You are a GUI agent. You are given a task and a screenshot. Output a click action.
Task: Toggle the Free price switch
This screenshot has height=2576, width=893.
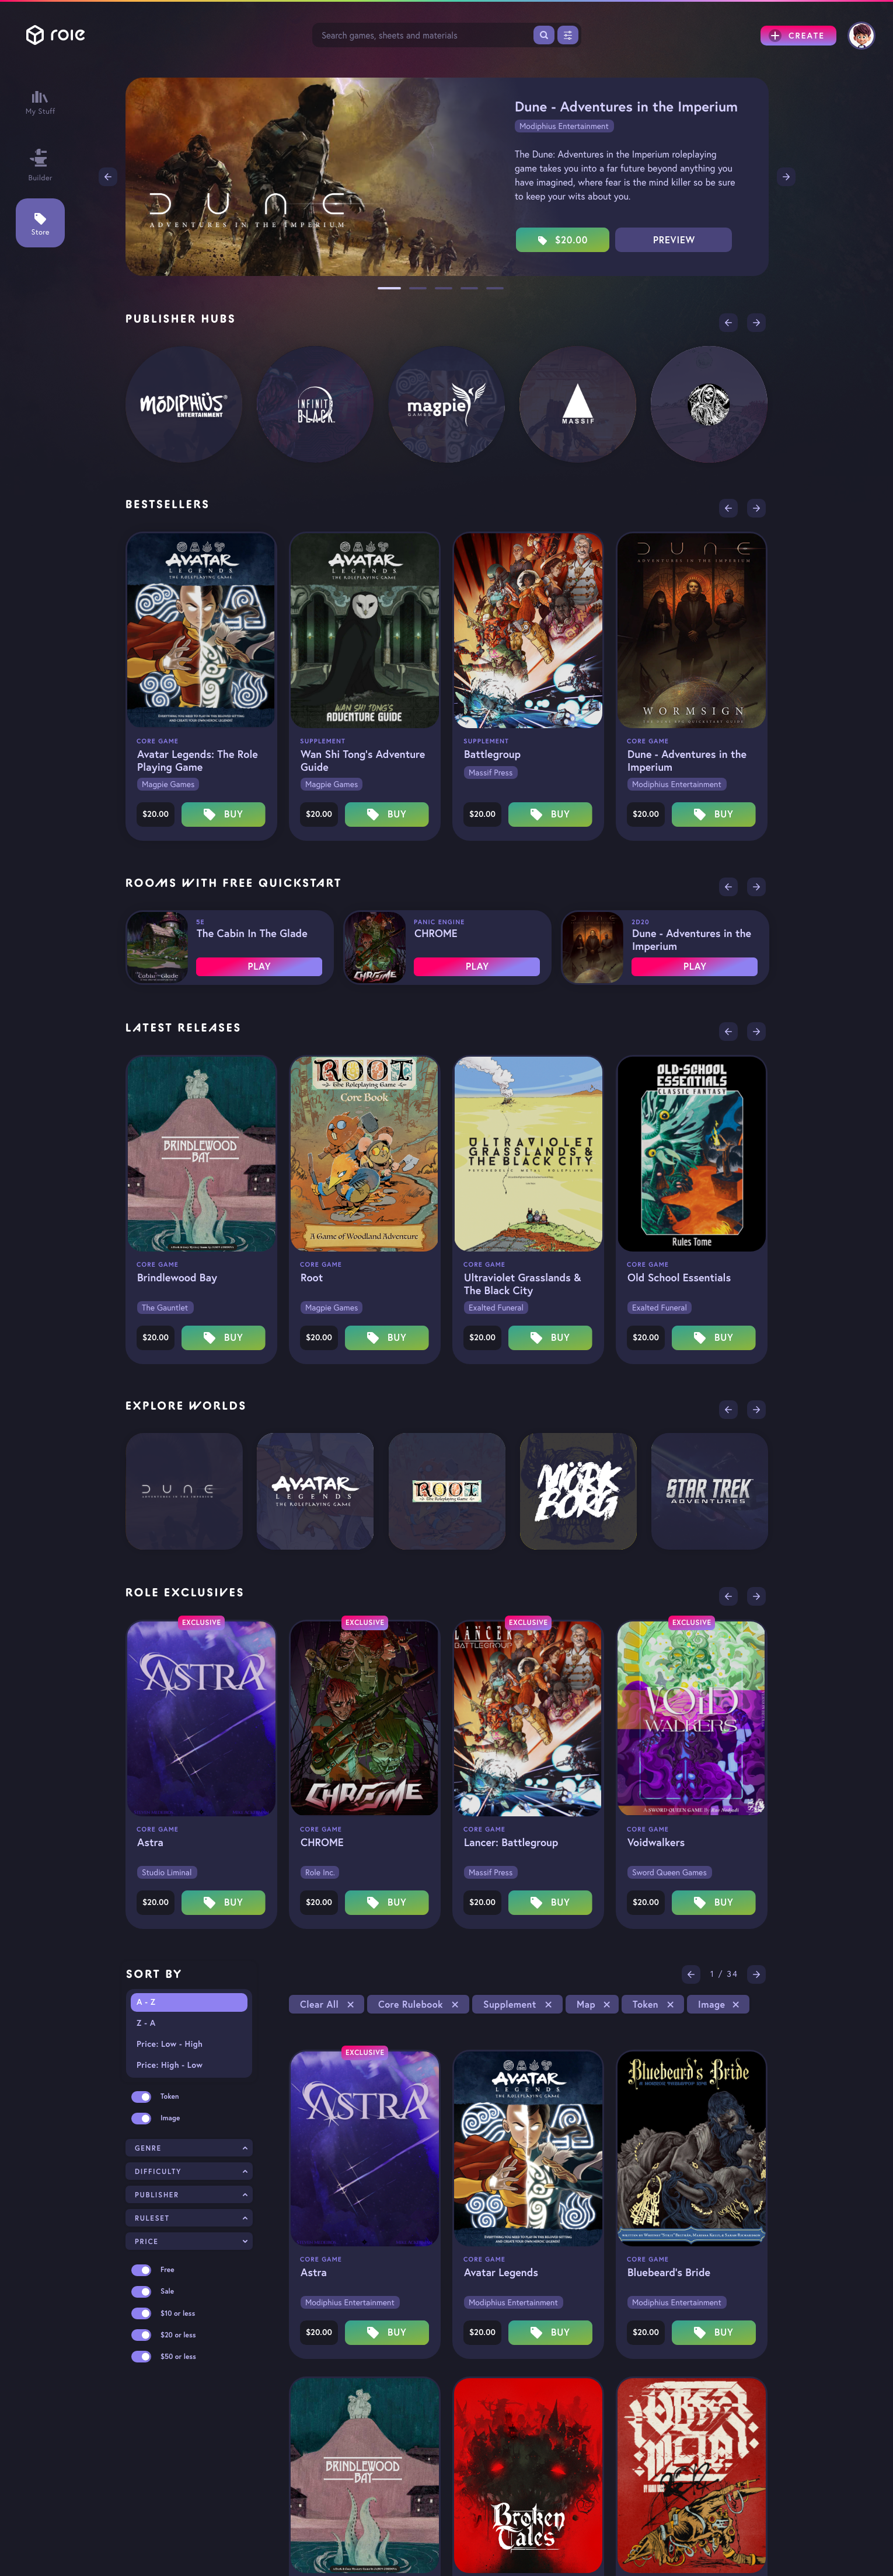141,2269
